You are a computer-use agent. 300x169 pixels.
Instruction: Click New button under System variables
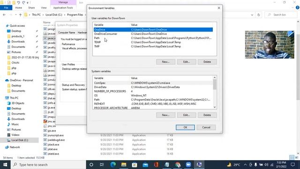point(165,115)
